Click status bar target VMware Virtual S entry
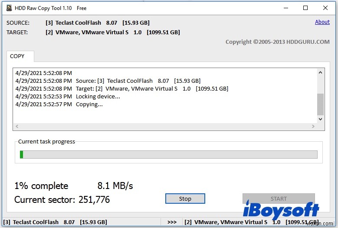The image size is (338, 228). pyautogui.click(x=251, y=222)
